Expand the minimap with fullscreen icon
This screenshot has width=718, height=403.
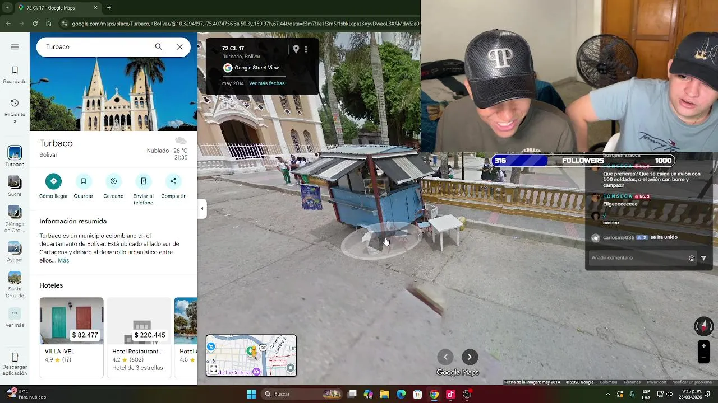(x=213, y=369)
